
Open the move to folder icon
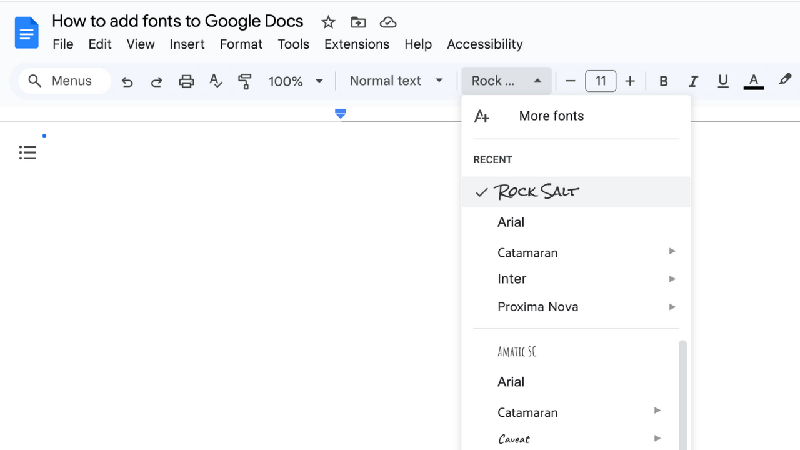358,22
